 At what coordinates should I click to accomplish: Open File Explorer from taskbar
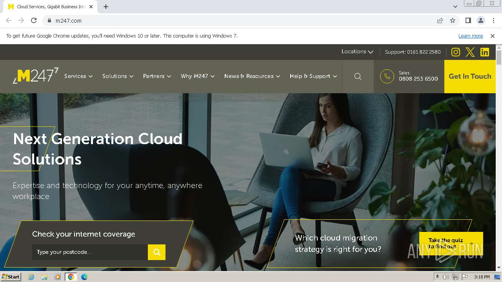tap(44, 277)
